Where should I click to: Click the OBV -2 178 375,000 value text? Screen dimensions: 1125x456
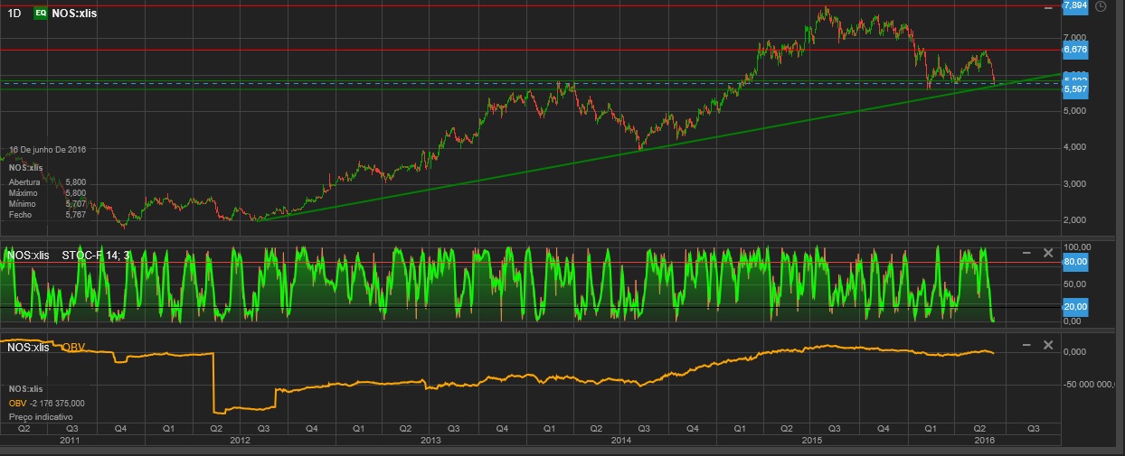[x=46, y=403]
